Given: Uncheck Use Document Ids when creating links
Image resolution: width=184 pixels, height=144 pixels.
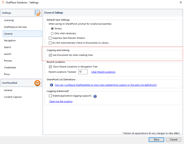Looking at the screenshot, I should (x=50, y=55).
